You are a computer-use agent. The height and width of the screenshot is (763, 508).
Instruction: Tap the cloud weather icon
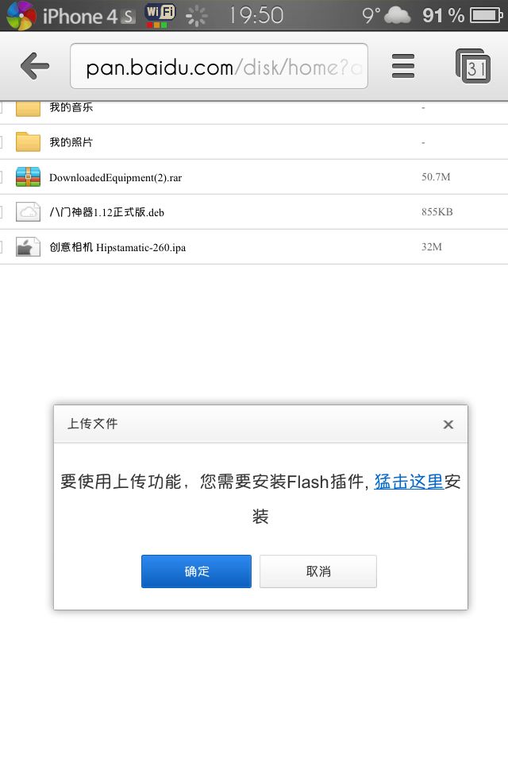397,16
